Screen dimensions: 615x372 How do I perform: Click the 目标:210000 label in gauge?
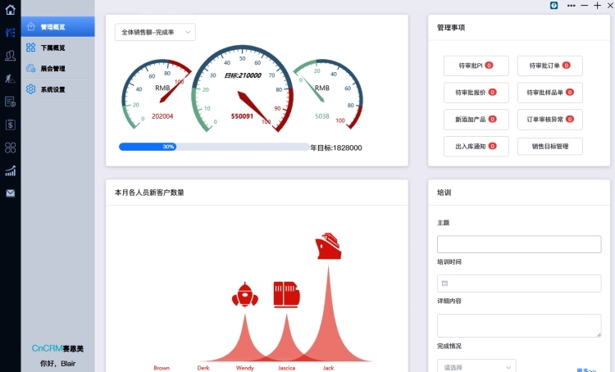(243, 75)
